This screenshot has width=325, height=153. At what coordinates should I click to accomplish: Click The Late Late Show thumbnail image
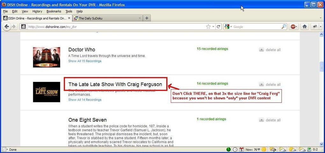(47, 92)
